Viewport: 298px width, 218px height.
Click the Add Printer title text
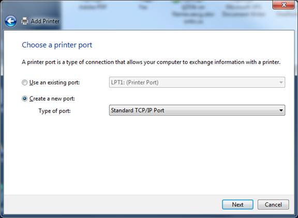coord(45,21)
